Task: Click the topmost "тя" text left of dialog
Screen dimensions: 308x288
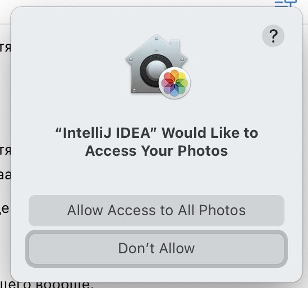Action: click(x=5, y=48)
